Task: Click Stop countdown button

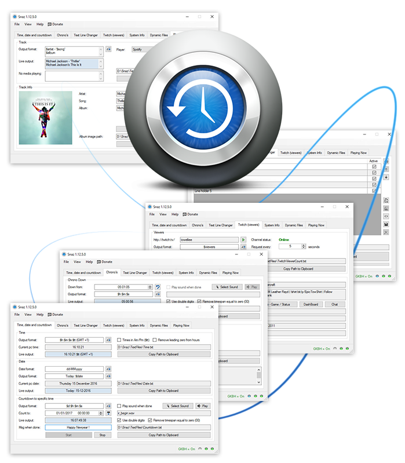Action: point(103,435)
